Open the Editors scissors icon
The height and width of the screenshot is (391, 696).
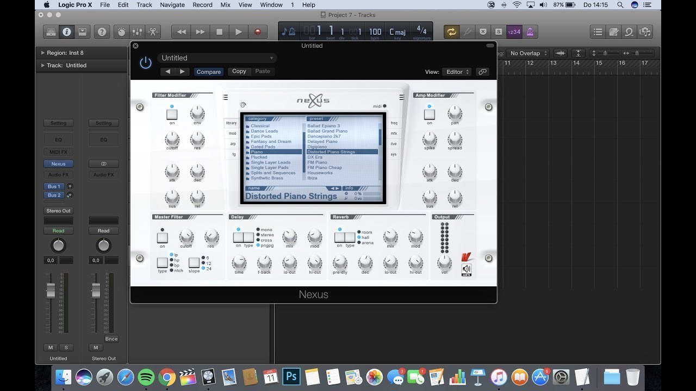coord(152,31)
